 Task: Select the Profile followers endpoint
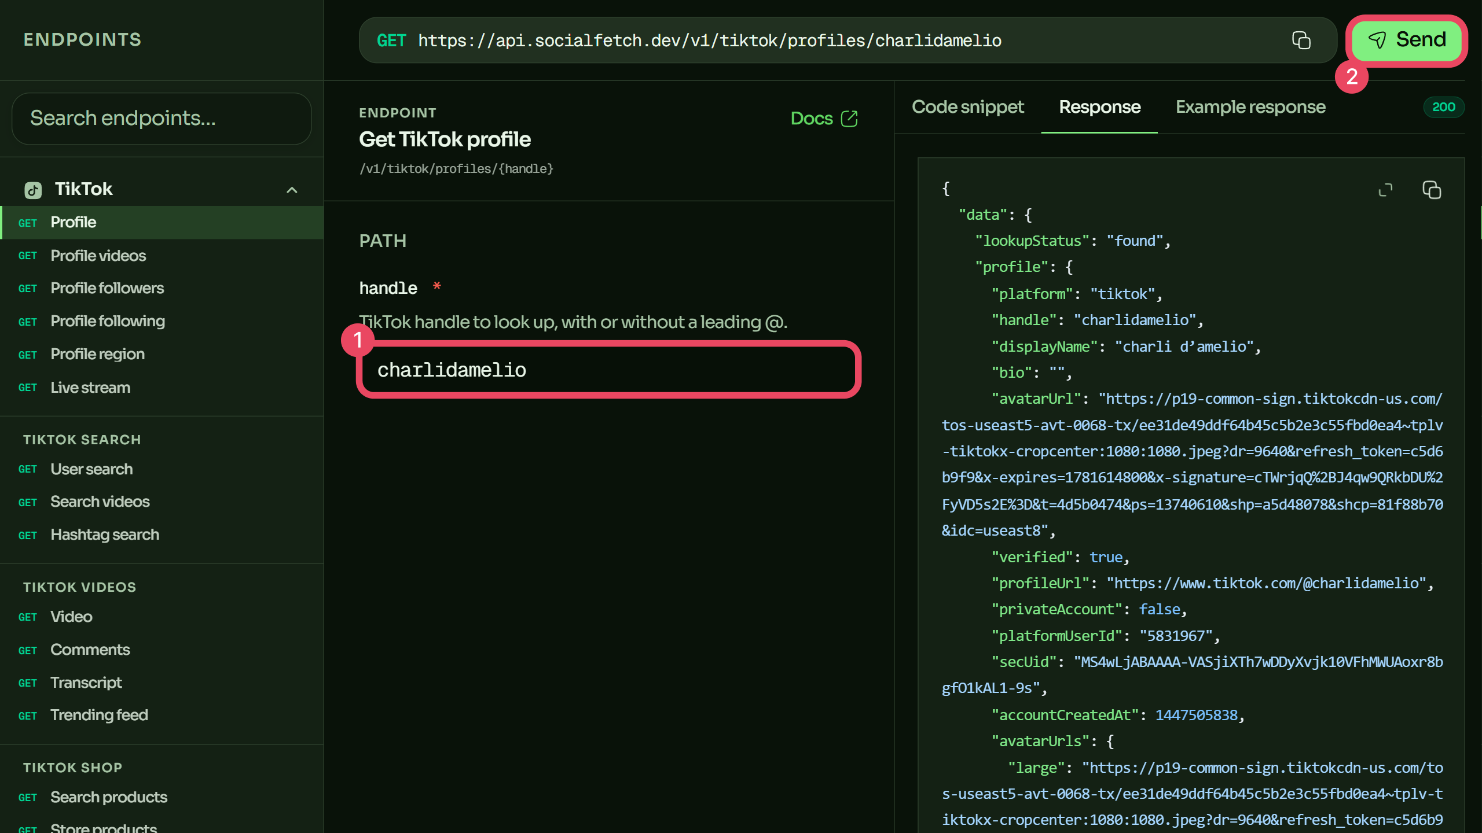162,288
